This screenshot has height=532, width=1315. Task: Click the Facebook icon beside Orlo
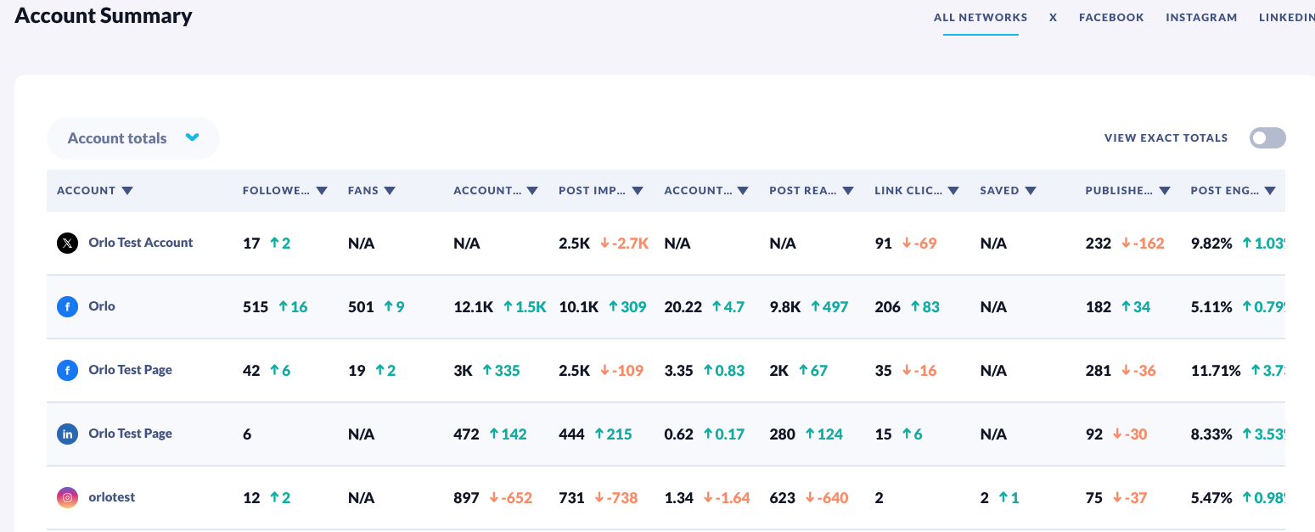tap(68, 307)
